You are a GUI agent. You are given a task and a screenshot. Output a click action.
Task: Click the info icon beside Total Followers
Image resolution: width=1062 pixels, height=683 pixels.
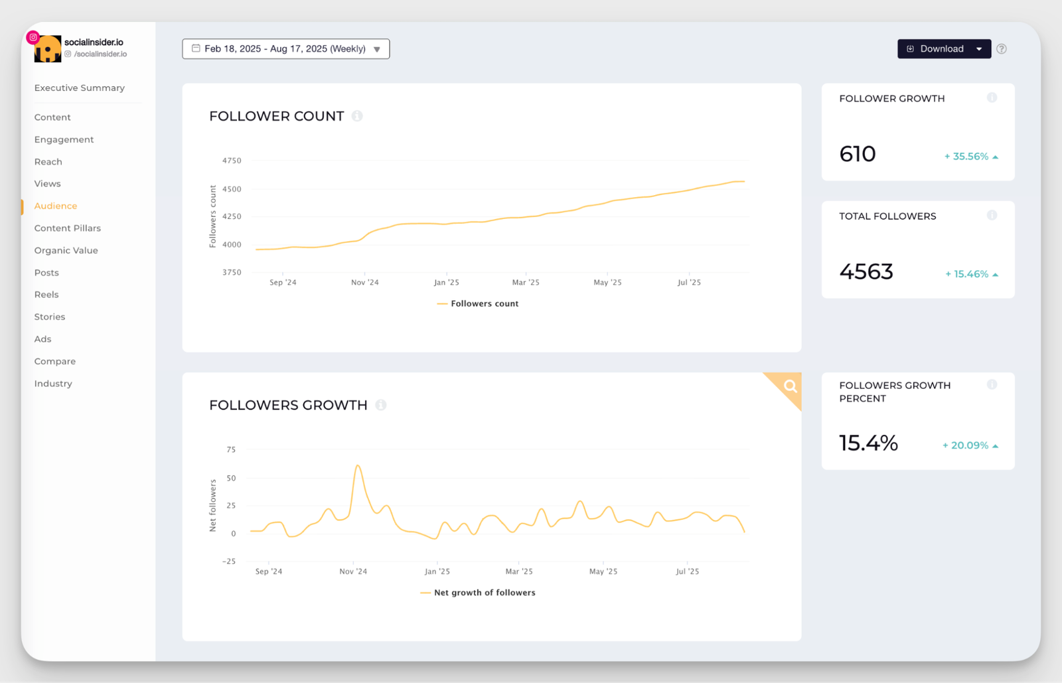tap(992, 215)
